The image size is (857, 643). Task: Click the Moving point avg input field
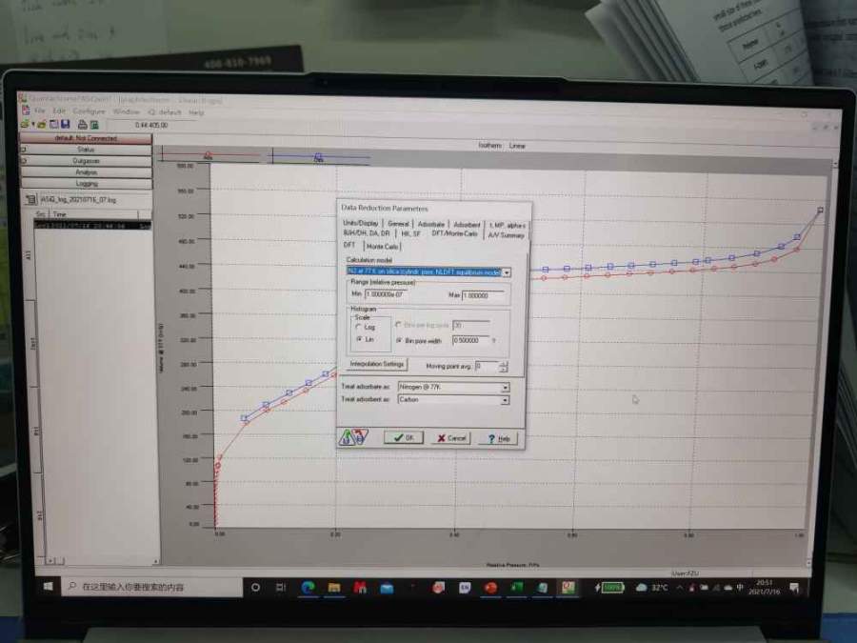point(487,366)
